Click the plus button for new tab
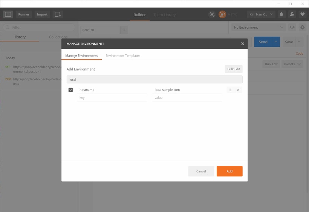 tap(124, 30)
